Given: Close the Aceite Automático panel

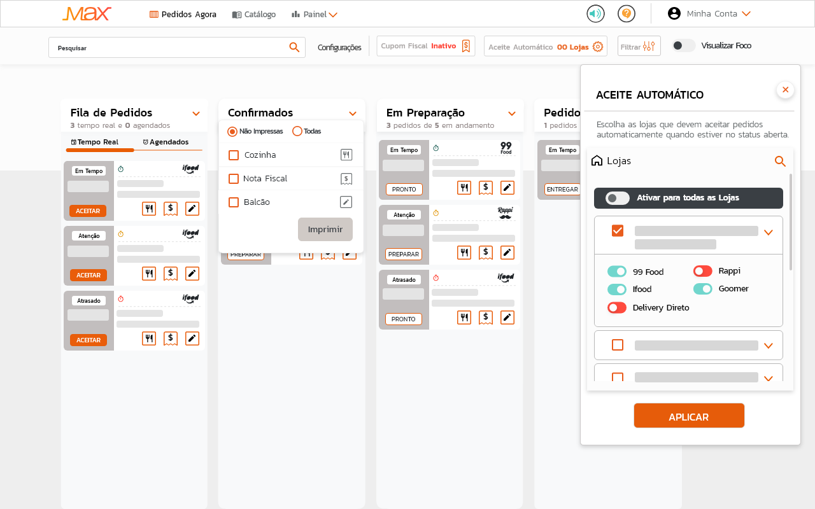Looking at the screenshot, I should click(x=785, y=90).
